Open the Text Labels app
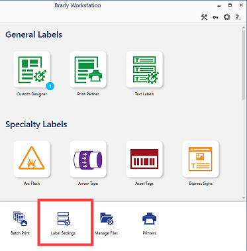247x251 pixels. (x=144, y=70)
